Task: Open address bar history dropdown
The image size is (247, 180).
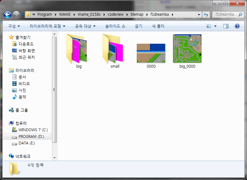Action: tap(199, 14)
